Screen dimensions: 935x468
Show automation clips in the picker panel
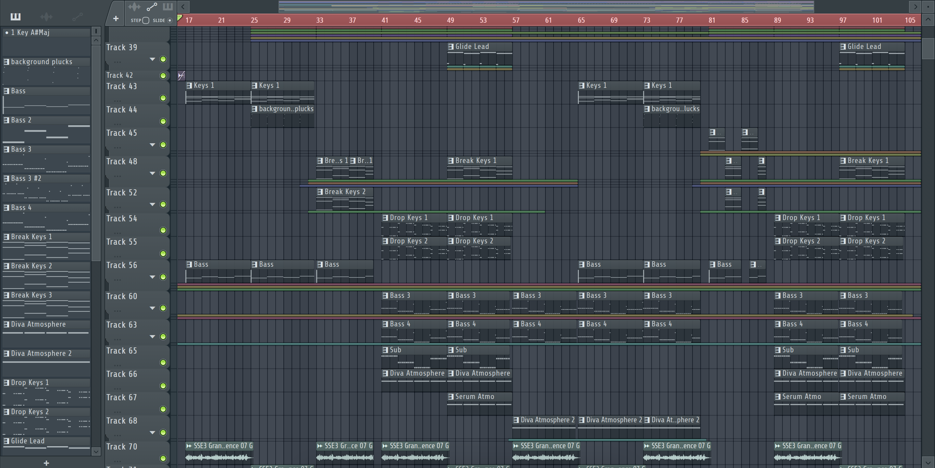[x=77, y=17]
